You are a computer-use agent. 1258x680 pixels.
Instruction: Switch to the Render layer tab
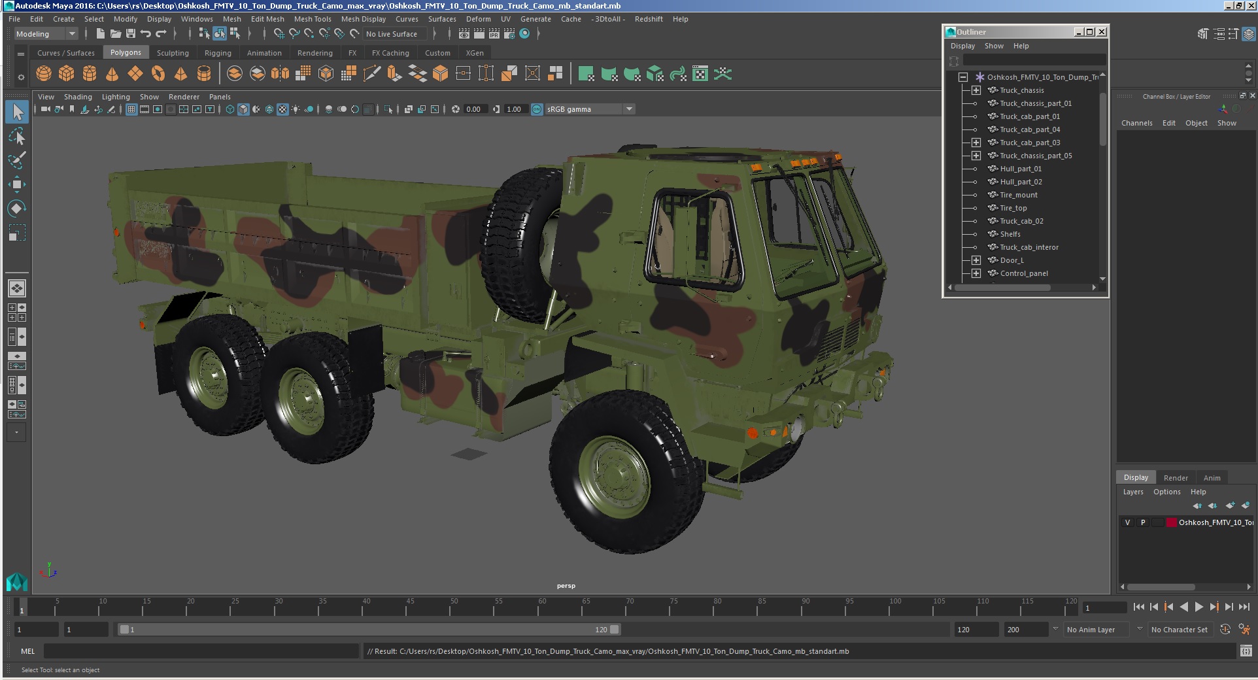click(x=1176, y=478)
